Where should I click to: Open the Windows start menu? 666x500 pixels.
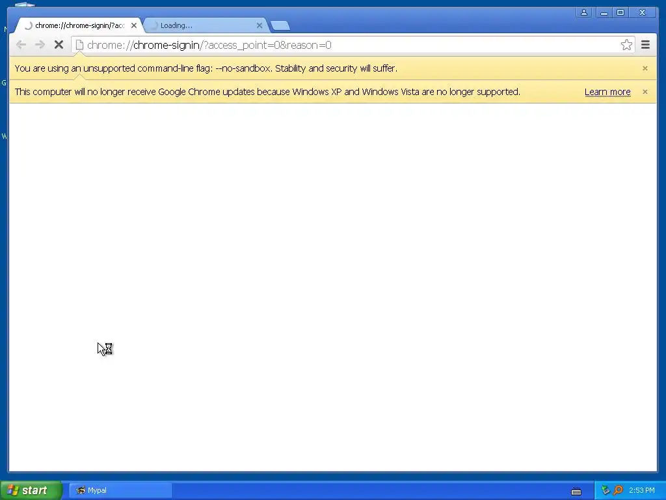click(x=31, y=490)
